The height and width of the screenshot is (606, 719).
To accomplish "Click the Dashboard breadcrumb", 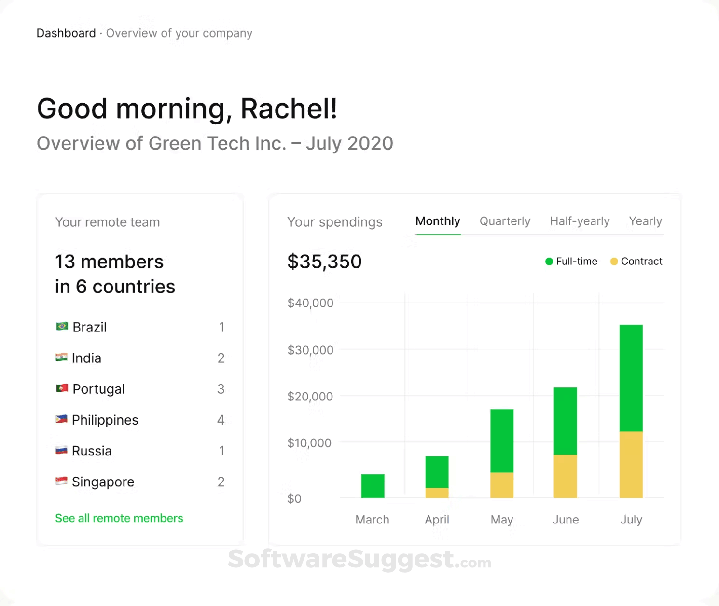I will [66, 33].
